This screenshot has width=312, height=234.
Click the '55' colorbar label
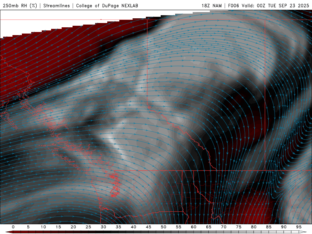coord(179,227)
